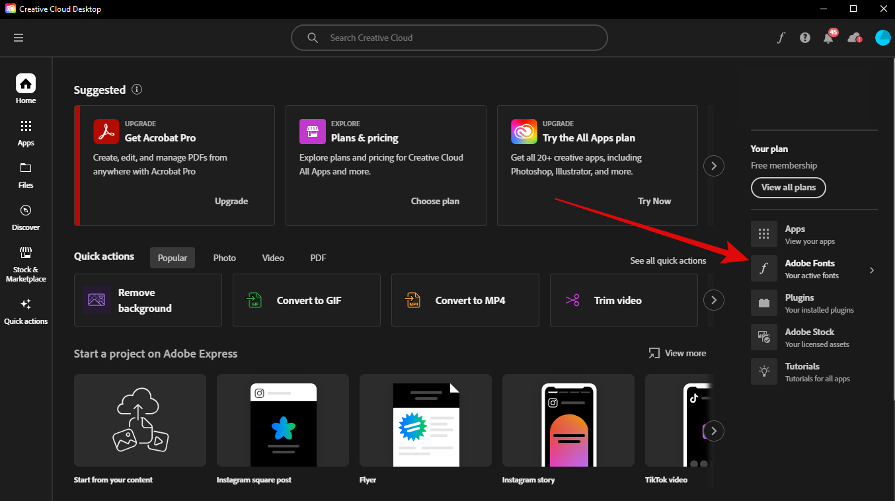Open the account profile avatar
The image size is (895, 501).
[x=882, y=38]
